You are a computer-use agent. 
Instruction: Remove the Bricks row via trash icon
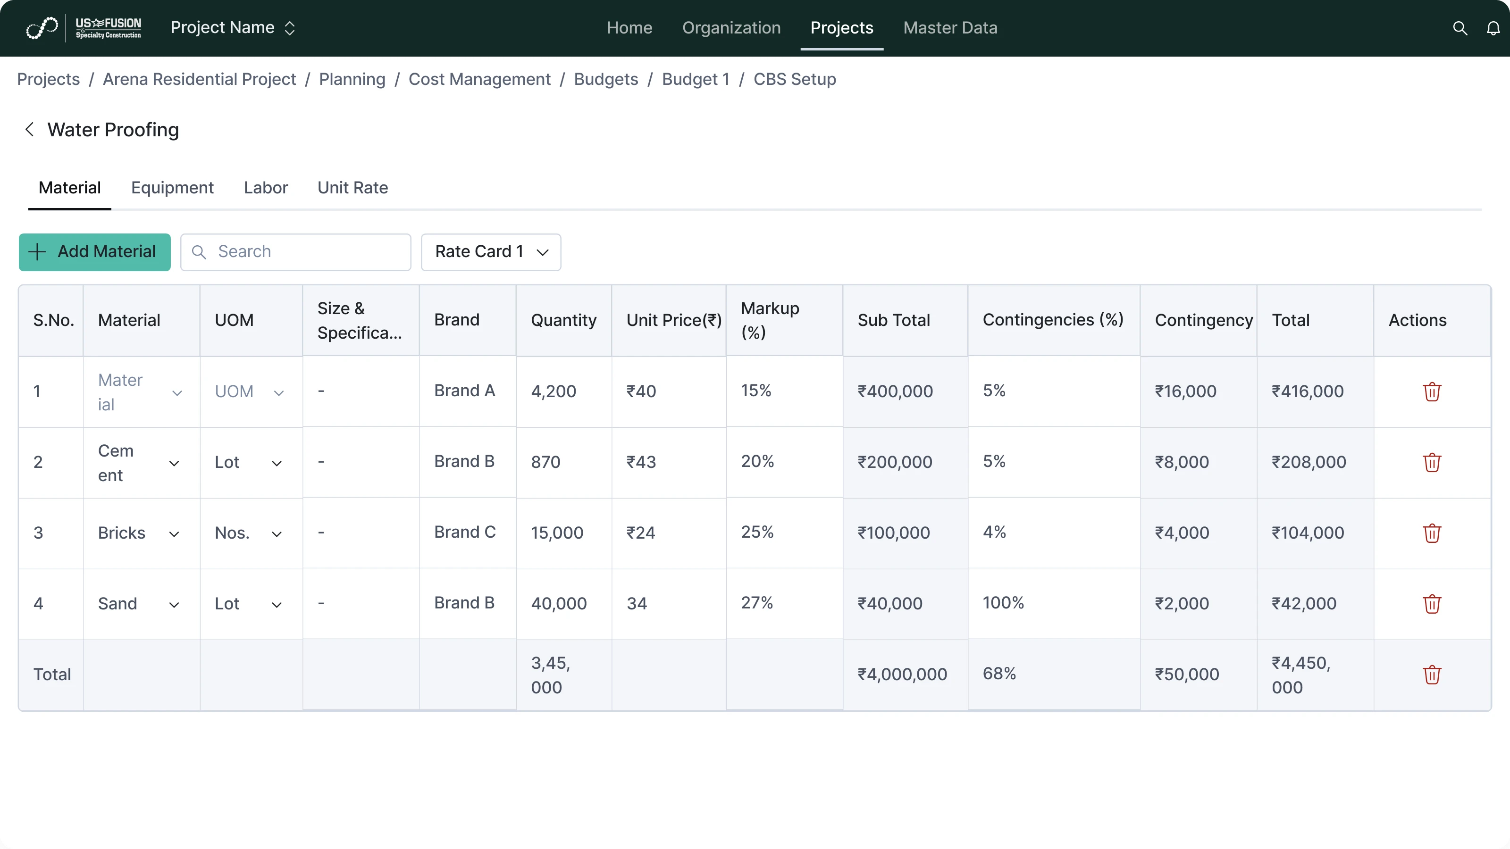pyautogui.click(x=1432, y=533)
